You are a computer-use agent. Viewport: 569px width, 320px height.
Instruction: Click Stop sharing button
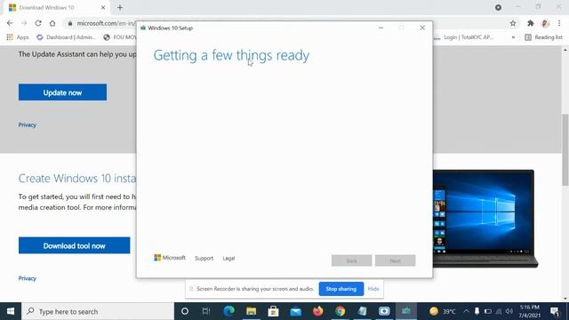(x=341, y=289)
